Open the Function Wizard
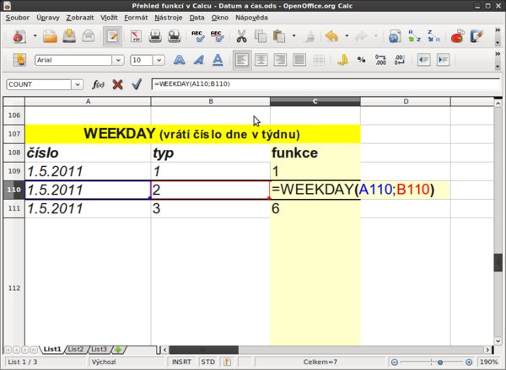Viewport: 506px width, 370px height. [x=98, y=84]
